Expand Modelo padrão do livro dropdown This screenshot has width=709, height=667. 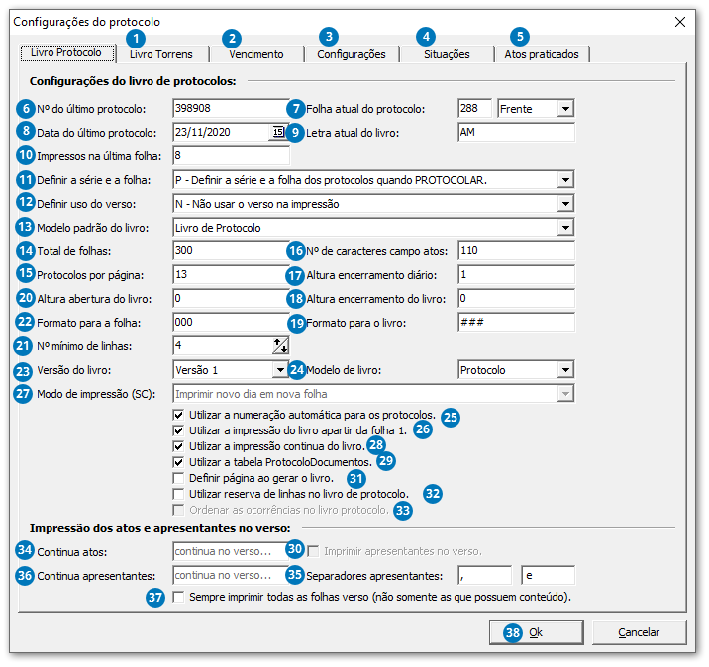coord(565,228)
